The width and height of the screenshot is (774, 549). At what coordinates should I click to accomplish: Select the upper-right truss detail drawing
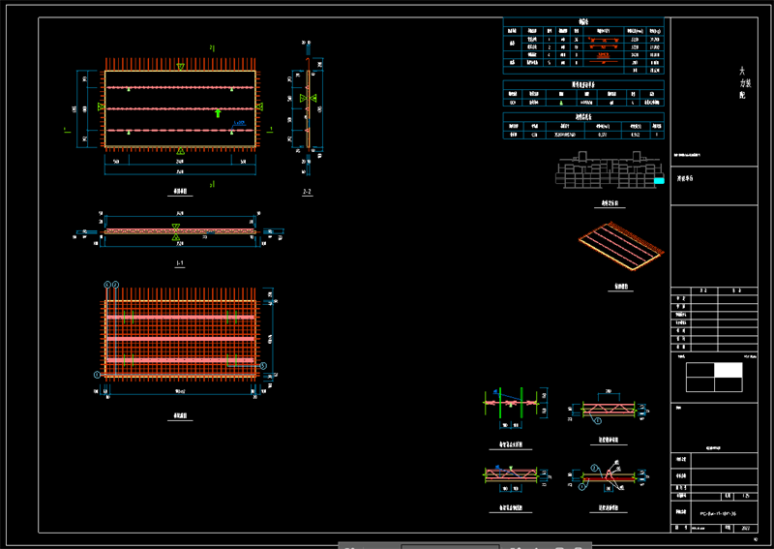pos(609,408)
